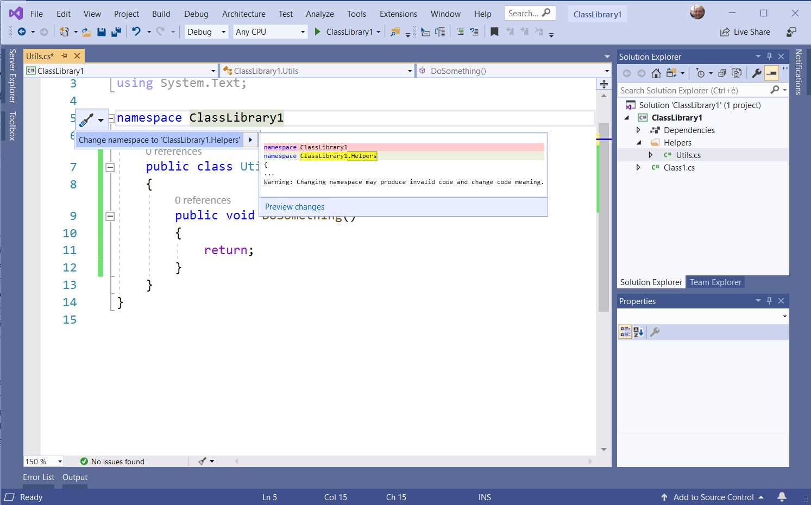Expand the Dependencies node
The image size is (811, 505).
click(639, 130)
